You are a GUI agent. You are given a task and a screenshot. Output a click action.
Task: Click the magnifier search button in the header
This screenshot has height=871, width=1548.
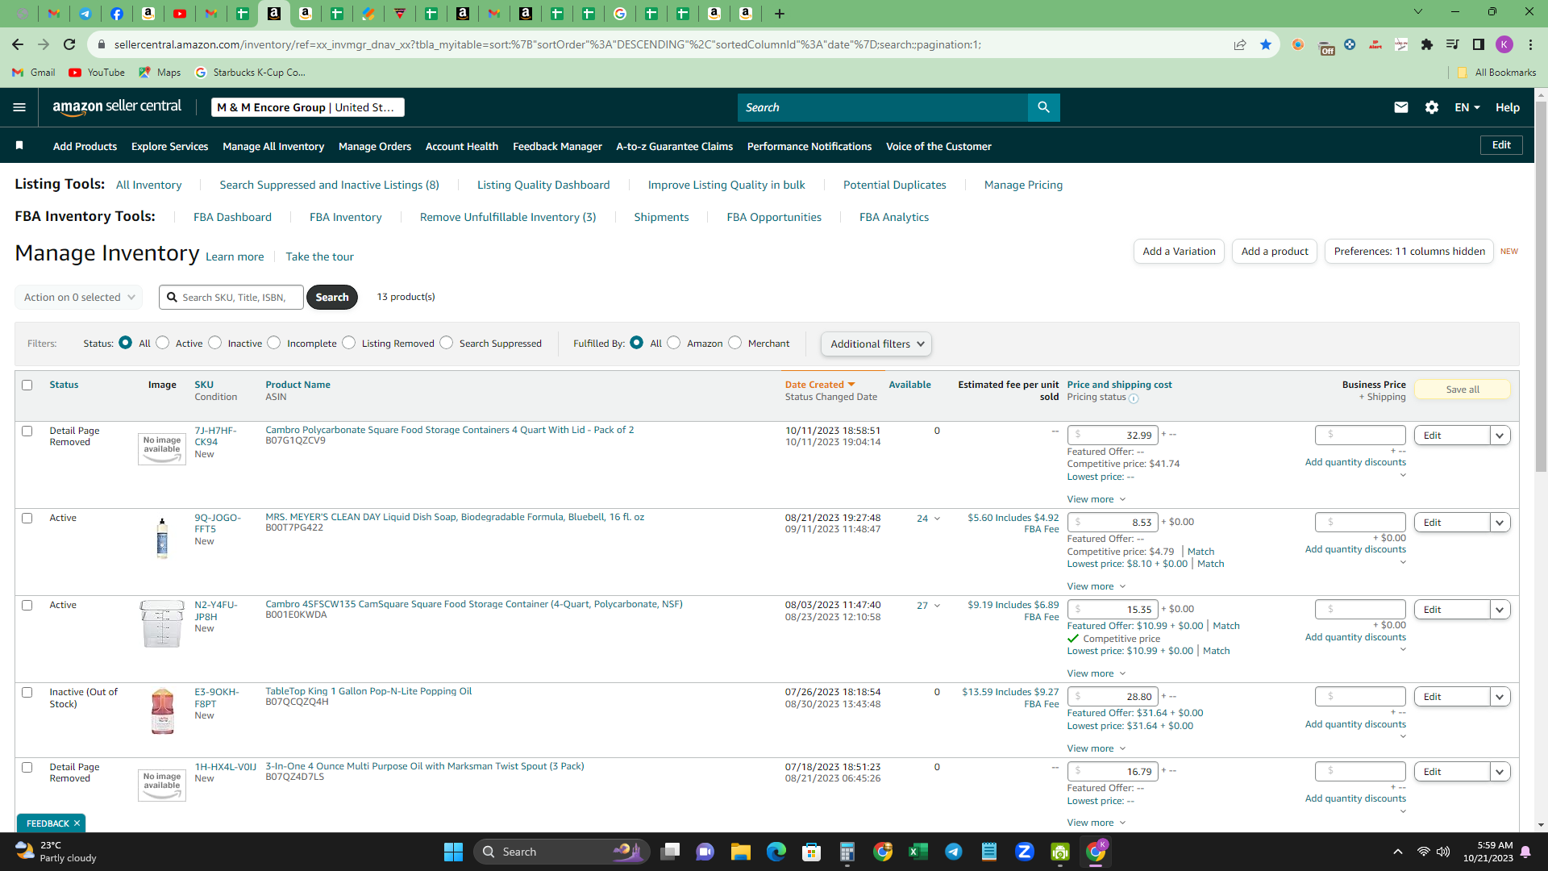(x=1043, y=107)
